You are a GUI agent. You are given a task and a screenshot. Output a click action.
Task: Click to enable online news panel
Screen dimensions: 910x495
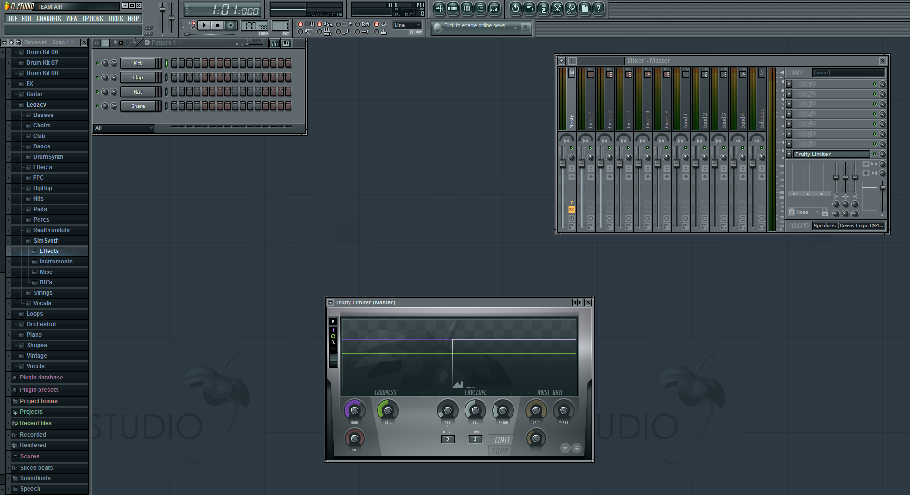click(481, 28)
